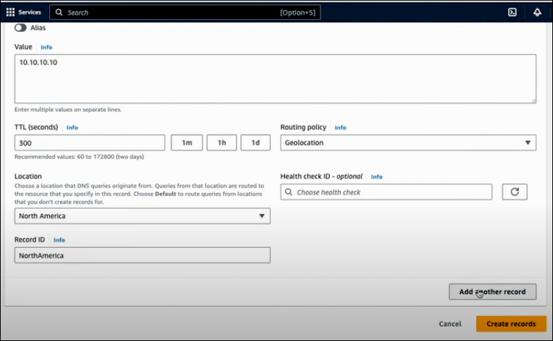Set TTL to 1d preset

(255, 143)
